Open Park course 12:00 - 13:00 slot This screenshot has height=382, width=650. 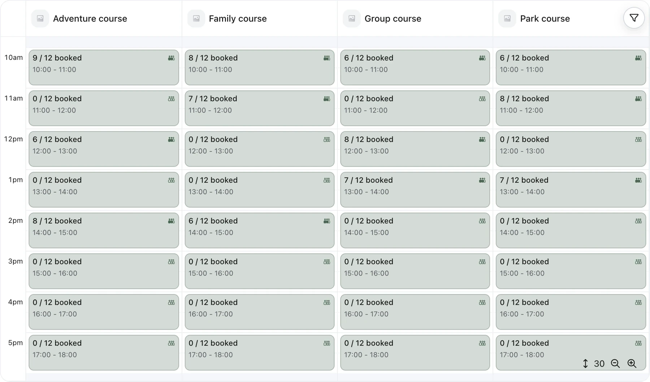[571, 149]
